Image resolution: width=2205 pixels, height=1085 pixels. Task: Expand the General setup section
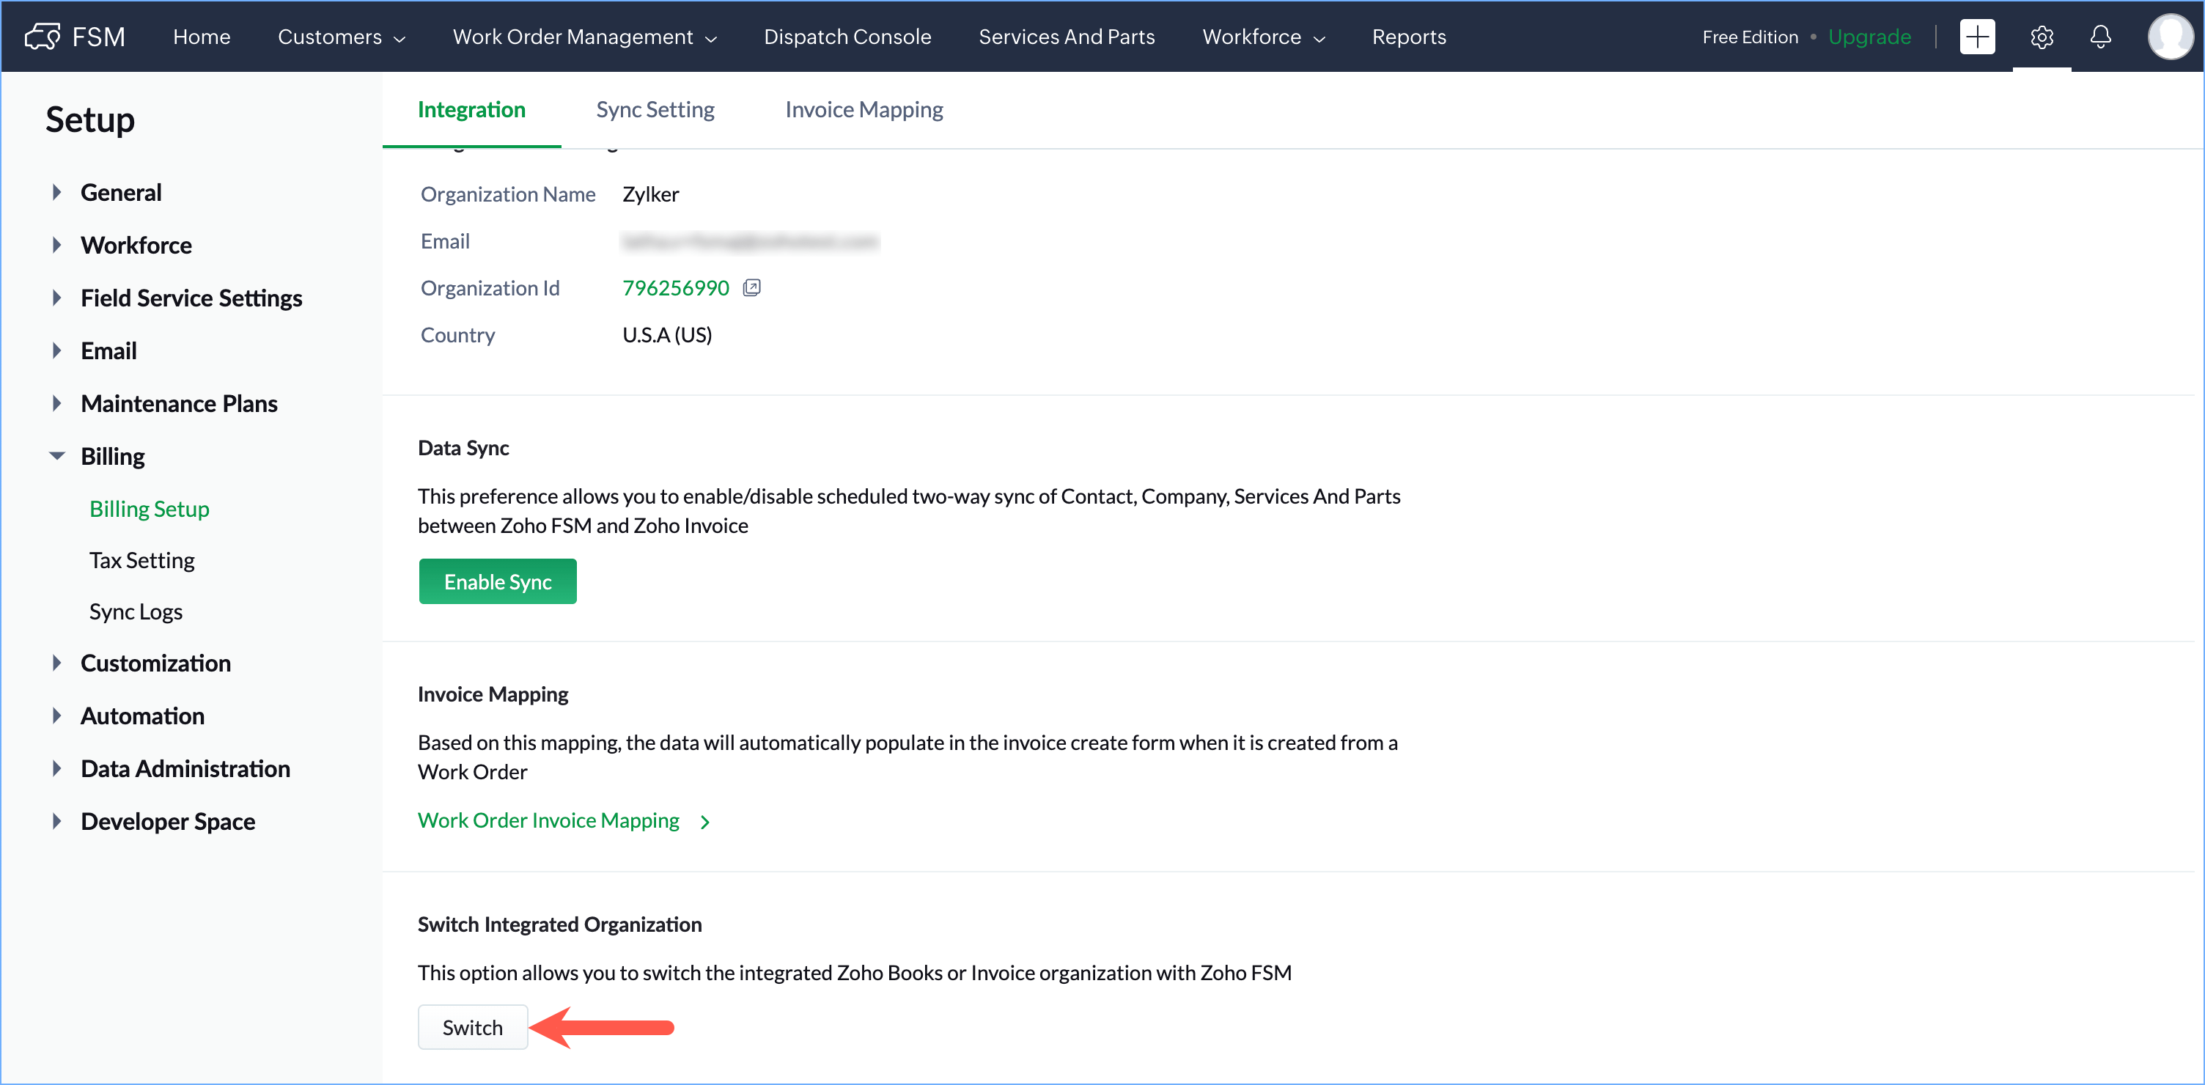[x=56, y=193]
